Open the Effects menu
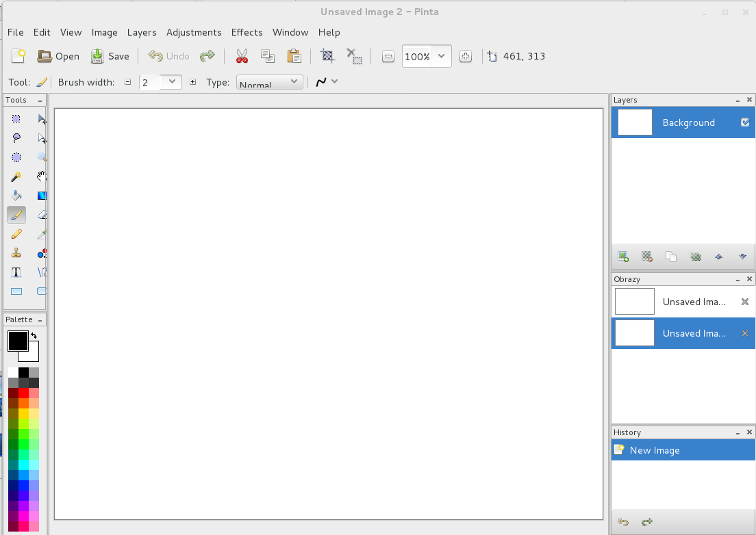Image resolution: width=756 pixels, height=535 pixels. tap(247, 32)
